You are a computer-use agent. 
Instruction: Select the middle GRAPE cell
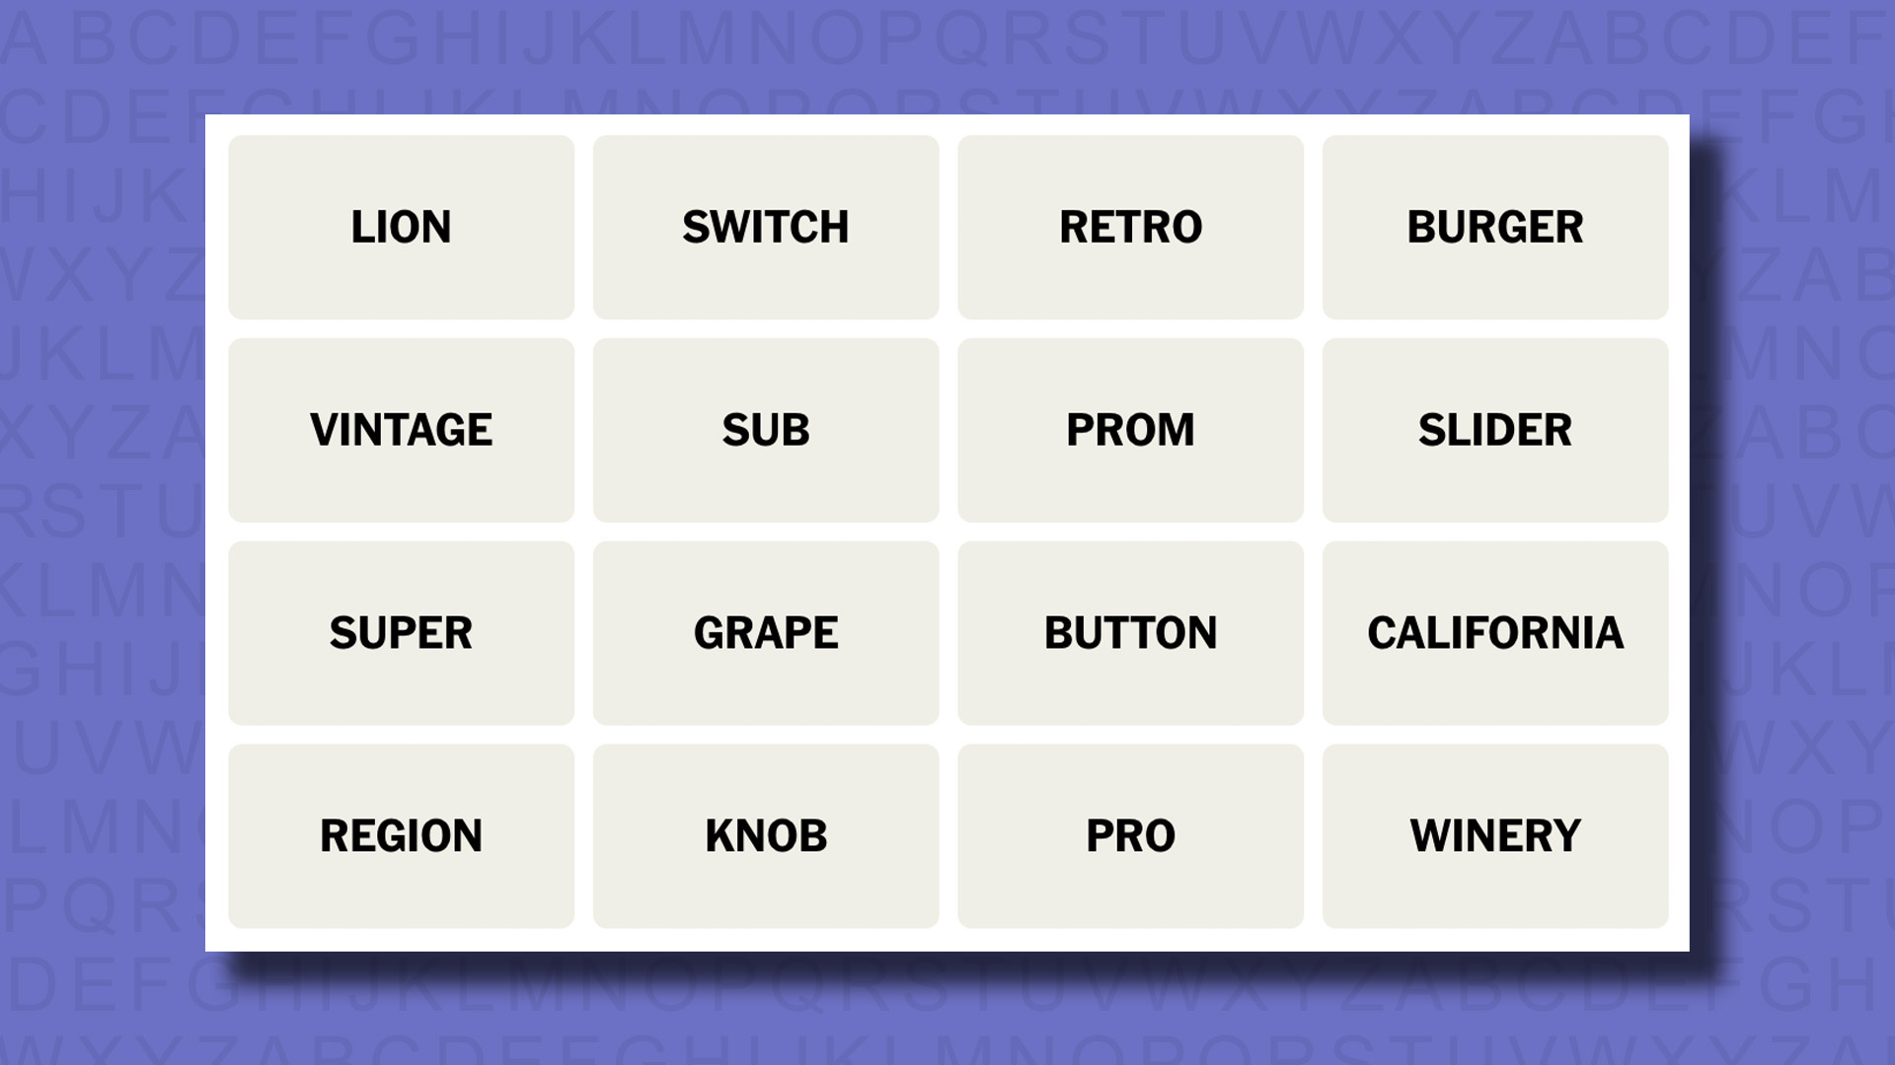point(765,632)
